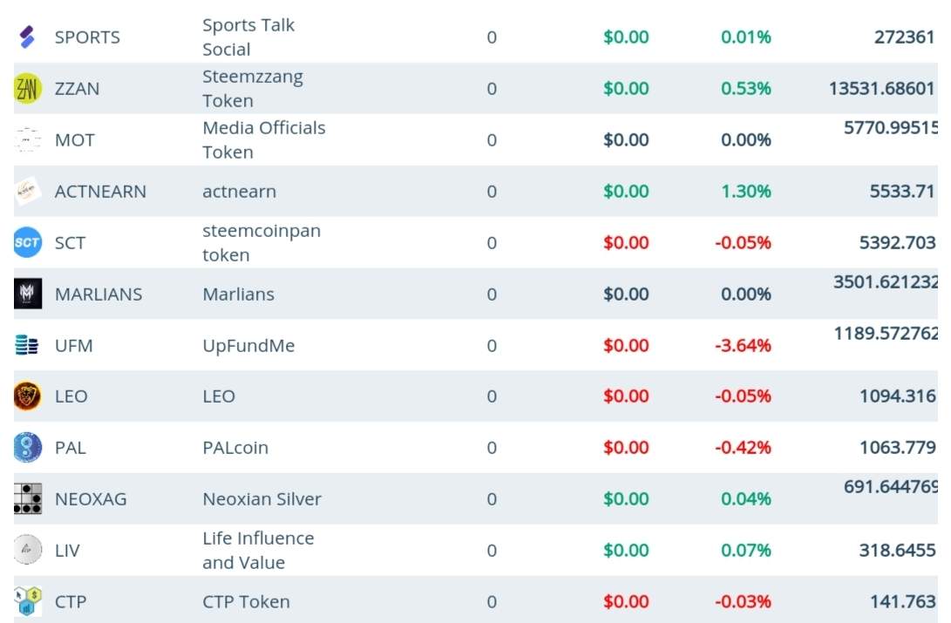The width and height of the screenshot is (951, 623).
Task: Select the NEOXAG symbol text
Action: 91,499
